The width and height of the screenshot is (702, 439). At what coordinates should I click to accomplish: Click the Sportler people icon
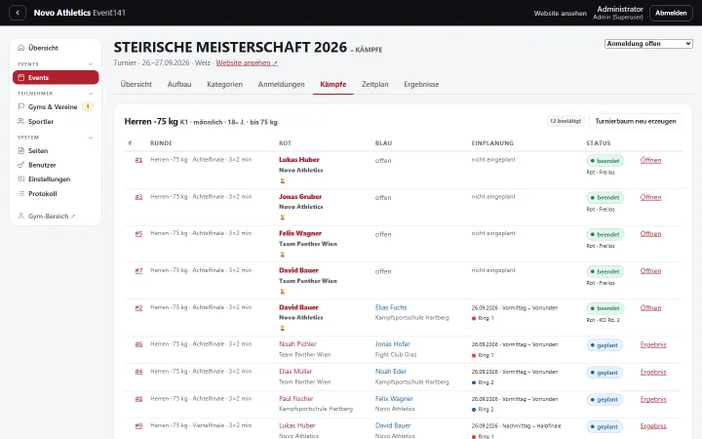(21, 121)
